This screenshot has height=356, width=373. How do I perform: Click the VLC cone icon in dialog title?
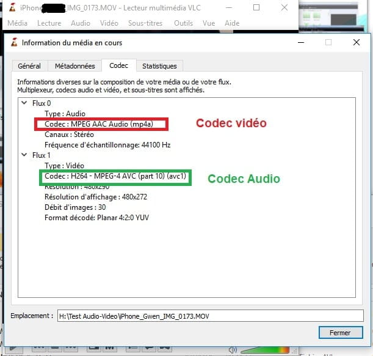click(x=14, y=42)
